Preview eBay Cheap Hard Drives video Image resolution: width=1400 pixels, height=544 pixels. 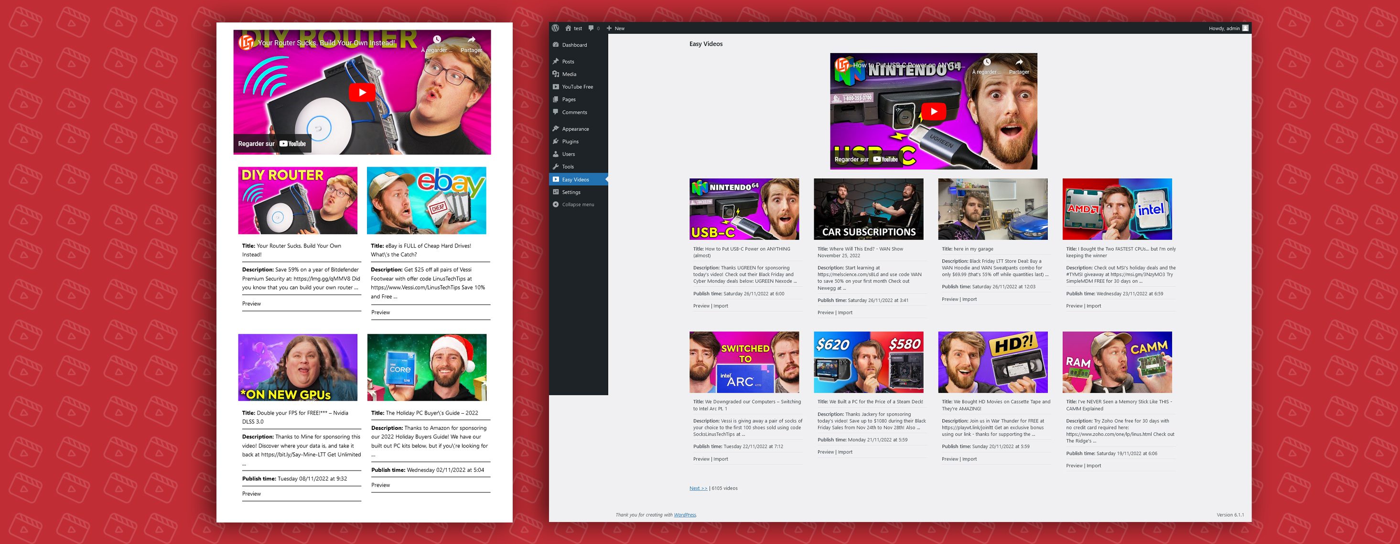coord(380,312)
